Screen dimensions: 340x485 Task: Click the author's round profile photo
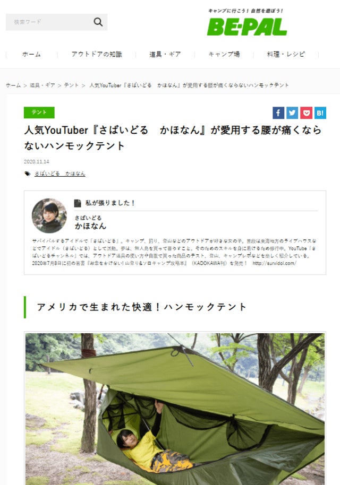(x=49, y=215)
